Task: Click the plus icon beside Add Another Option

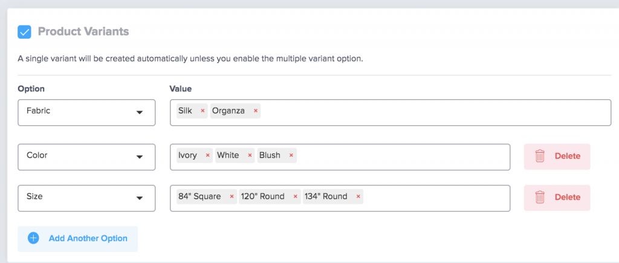Action: click(x=34, y=238)
